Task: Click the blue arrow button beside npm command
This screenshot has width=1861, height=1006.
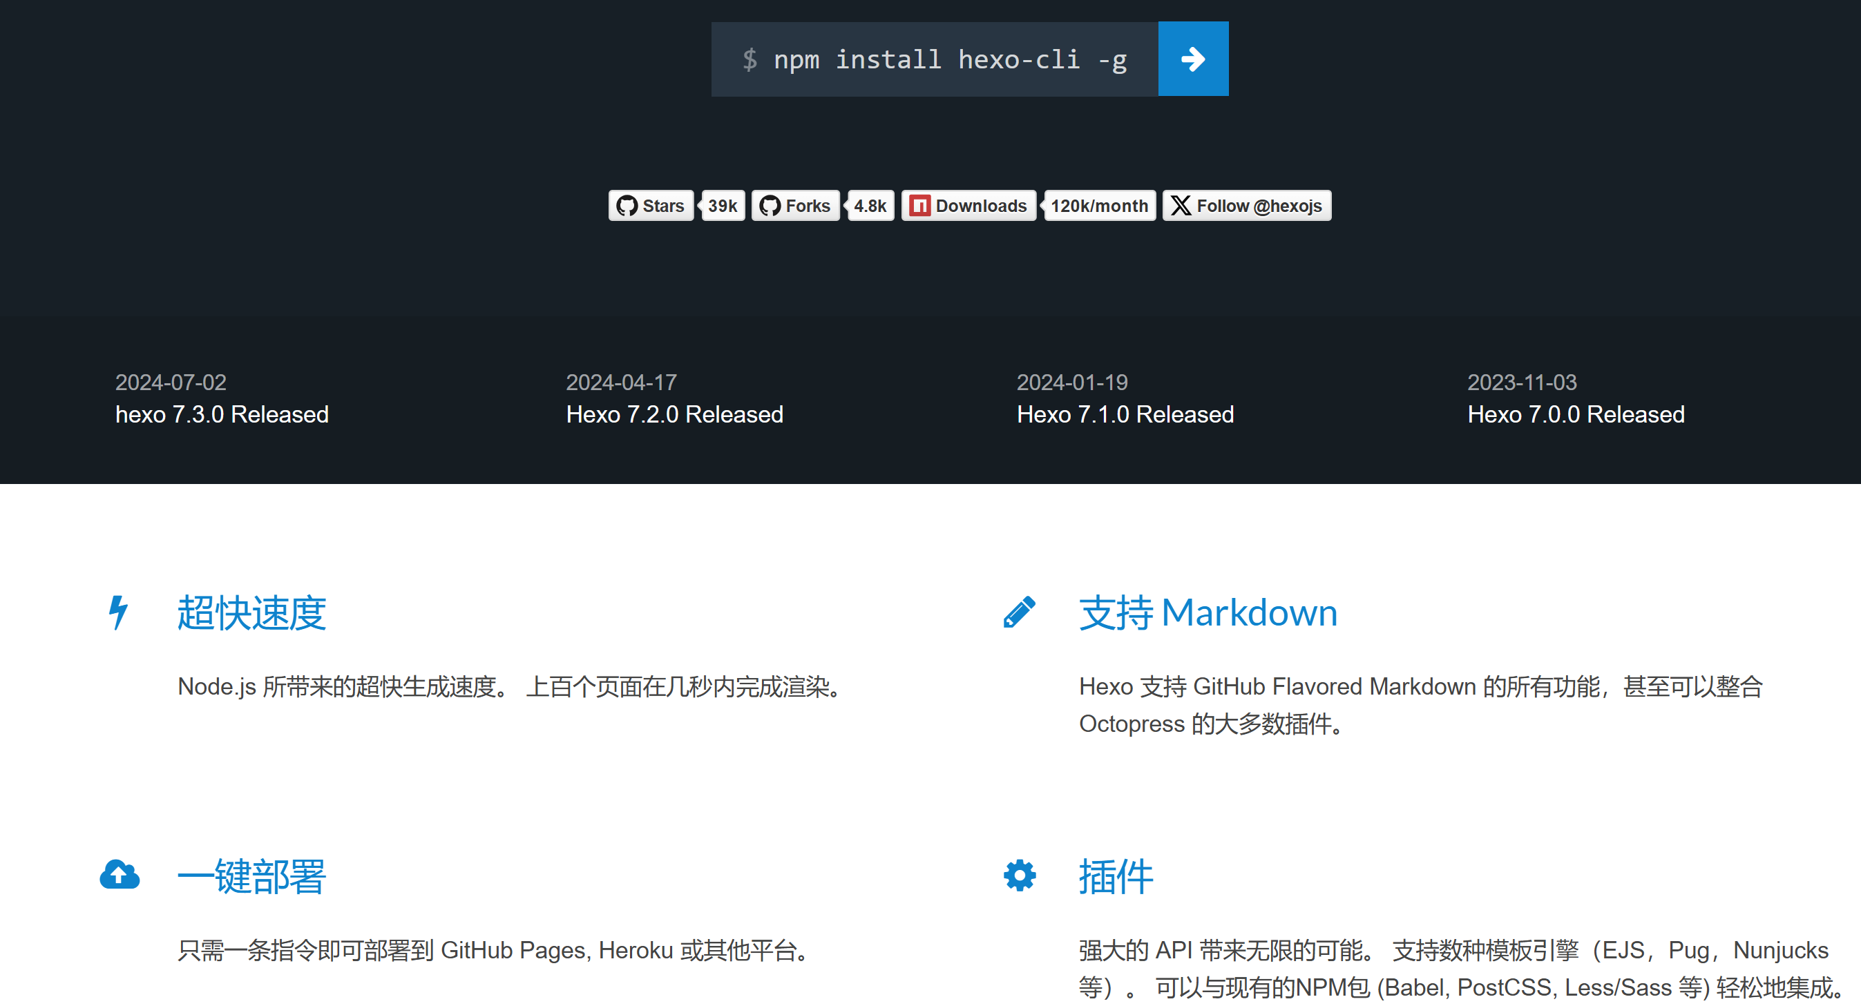Action: (1193, 59)
